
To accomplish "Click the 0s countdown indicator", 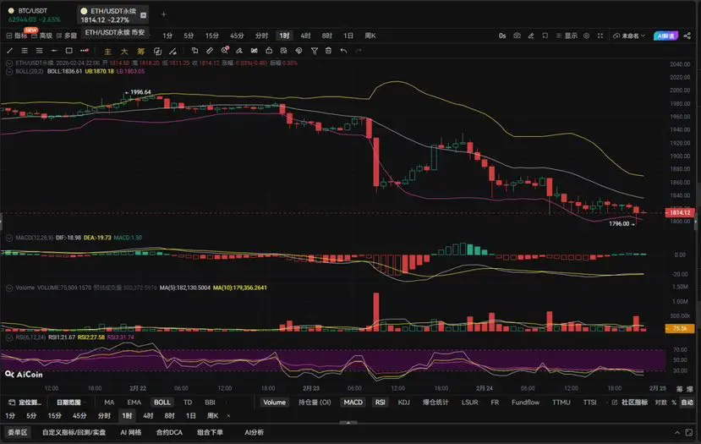I will (502, 36).
